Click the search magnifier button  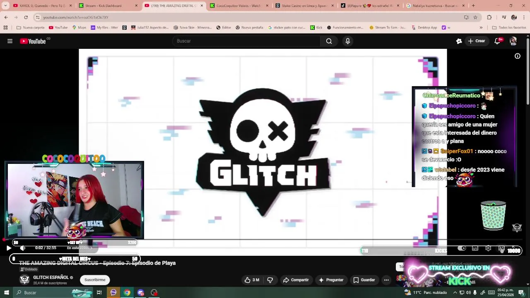coord(329,41)
